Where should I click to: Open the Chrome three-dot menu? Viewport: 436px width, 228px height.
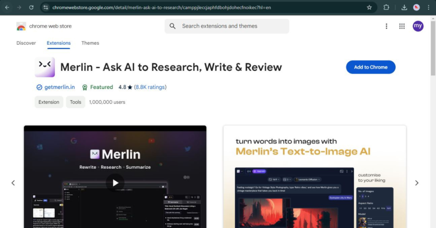click(x=428, y=8)
